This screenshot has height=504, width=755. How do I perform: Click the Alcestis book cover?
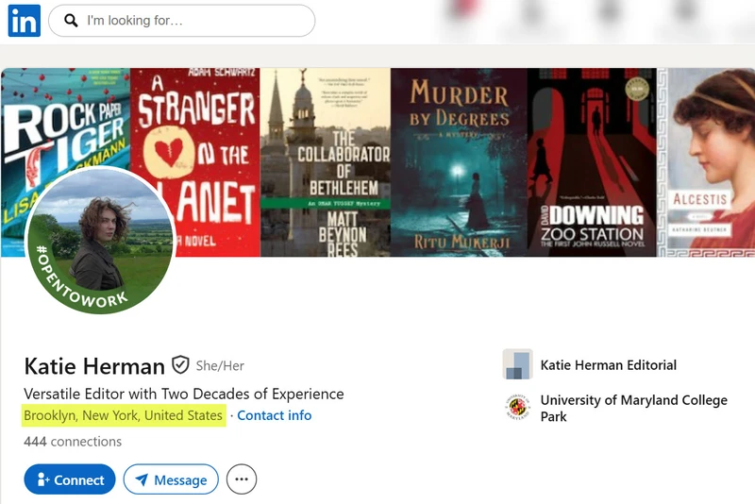pos(706,162)
